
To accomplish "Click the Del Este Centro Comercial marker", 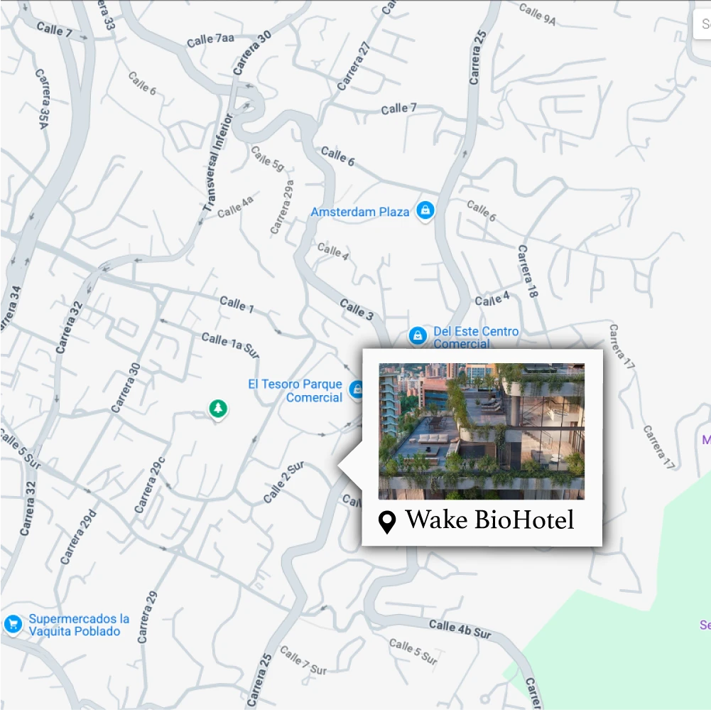I will click(418, 336).
